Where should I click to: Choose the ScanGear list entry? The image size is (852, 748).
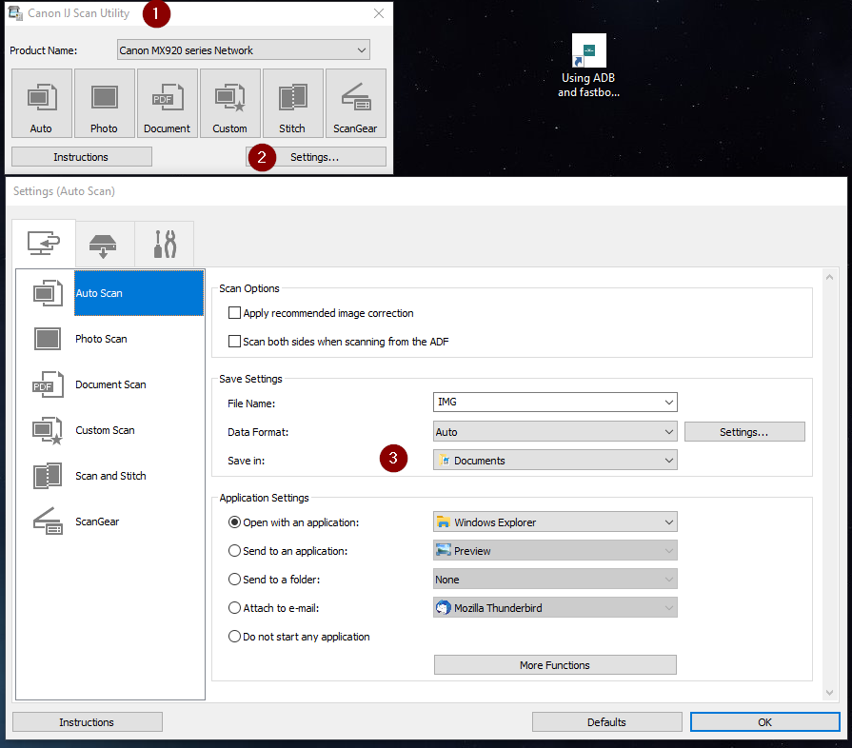click(97, 522)
